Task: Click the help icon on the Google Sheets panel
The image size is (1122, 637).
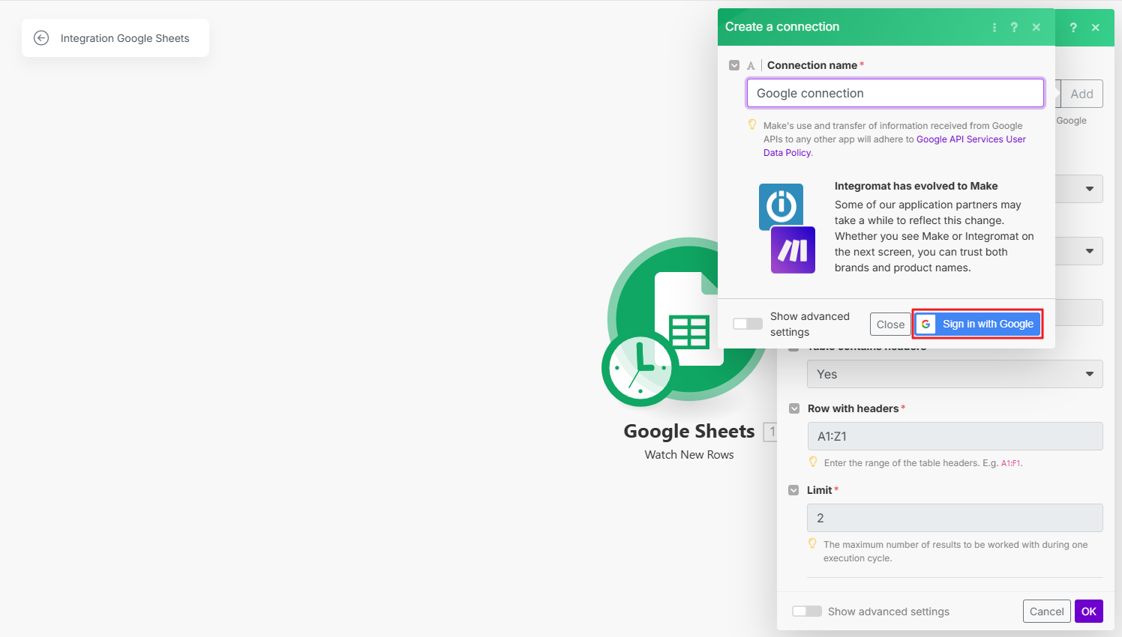Action: coord(1073,28)
